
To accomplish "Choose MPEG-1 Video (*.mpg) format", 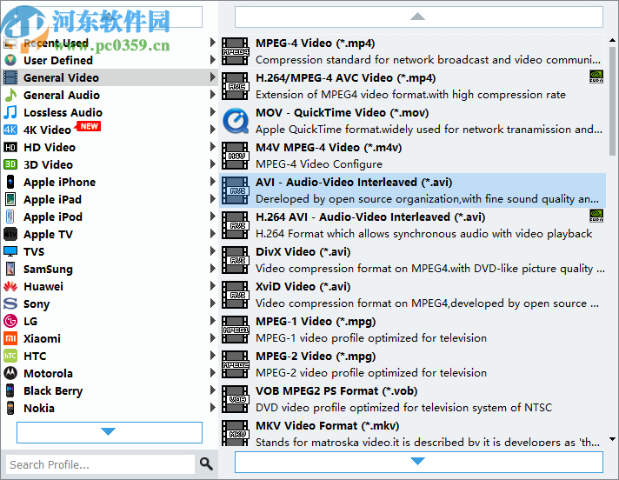I will coord(413,330).
